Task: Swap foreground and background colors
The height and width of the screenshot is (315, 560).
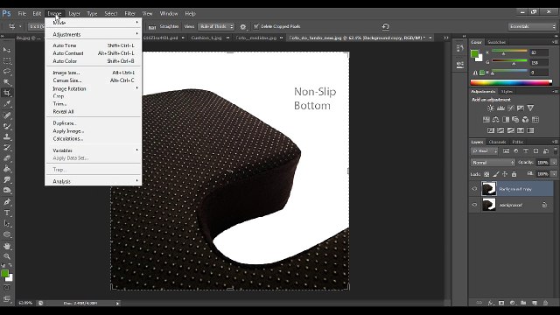Action: tap(10, 265)
